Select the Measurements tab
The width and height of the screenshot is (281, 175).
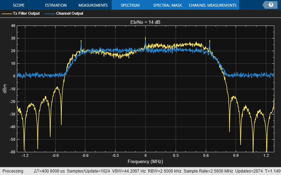93,5
